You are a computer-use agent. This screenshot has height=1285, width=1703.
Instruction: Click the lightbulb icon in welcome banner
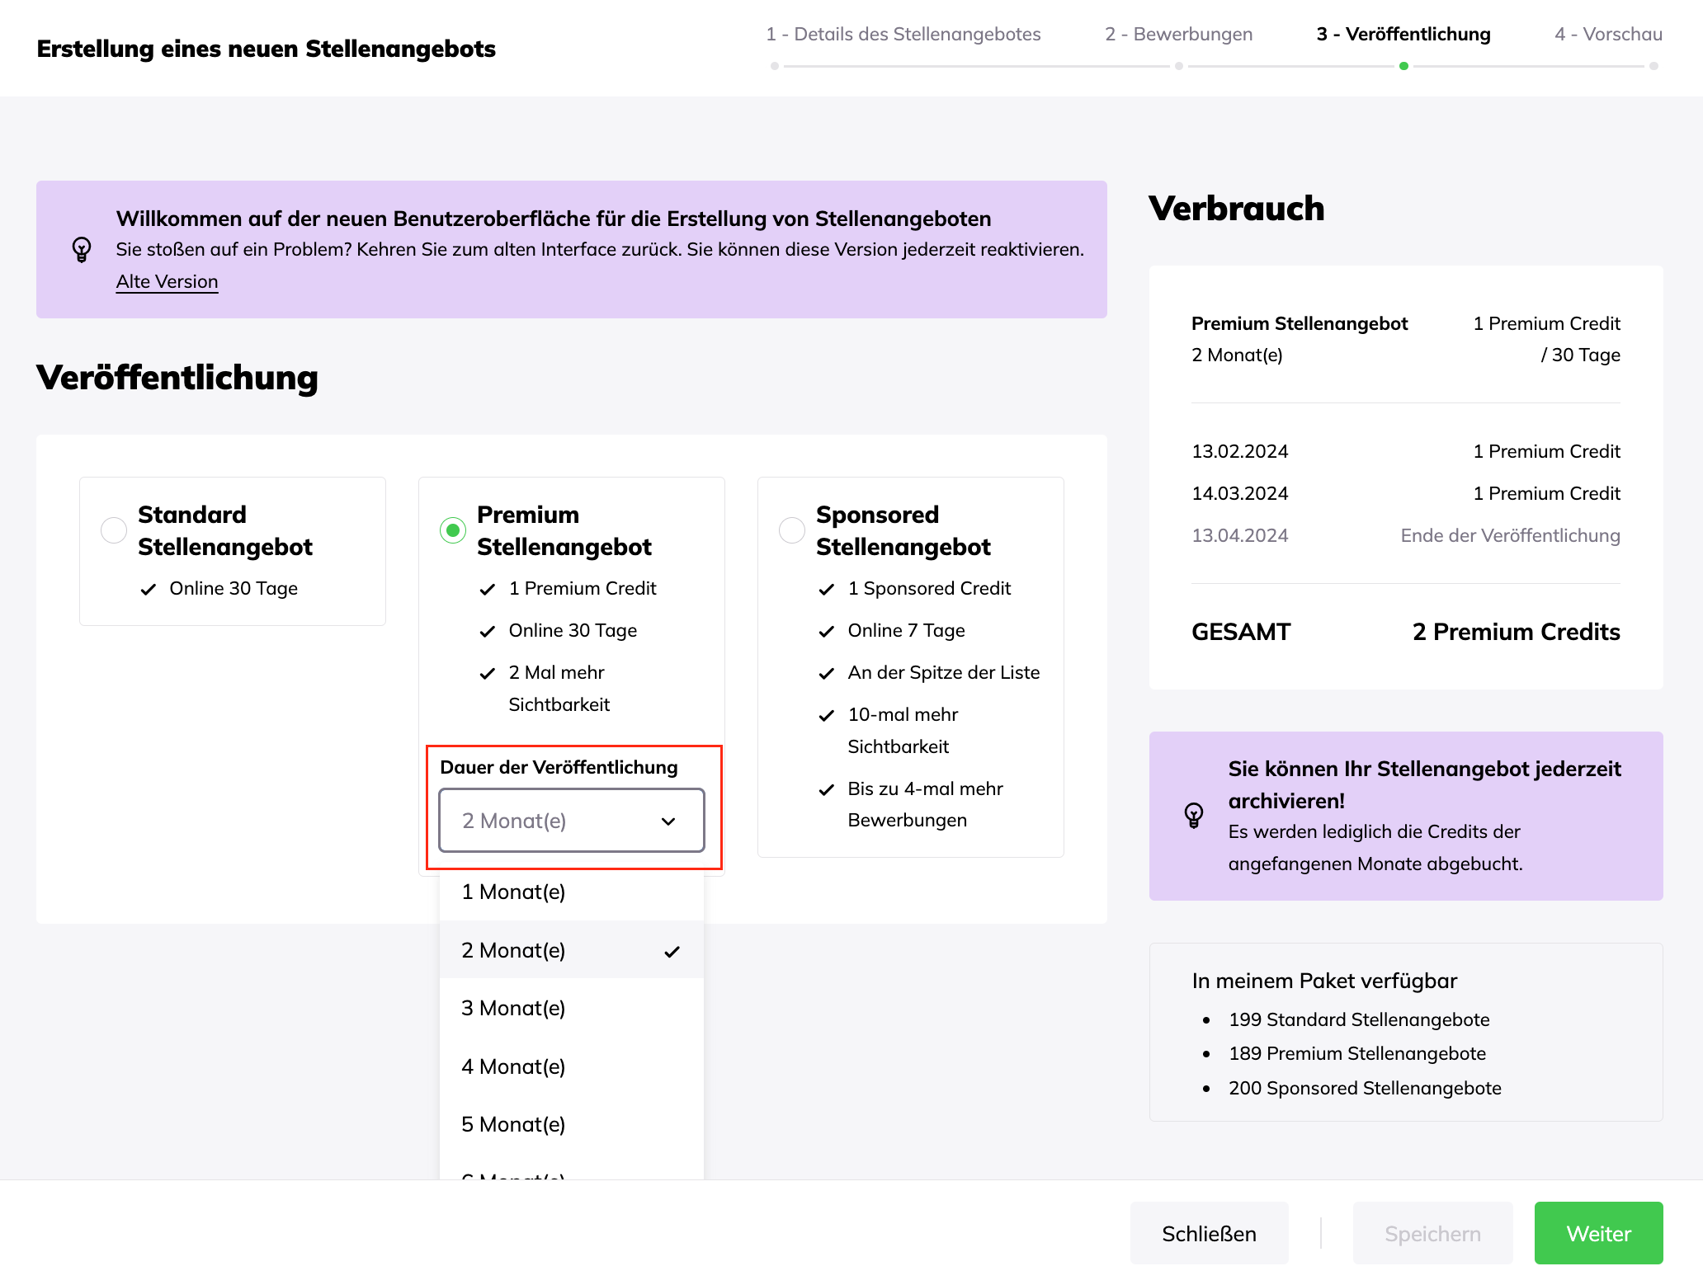tap(82, 249)
